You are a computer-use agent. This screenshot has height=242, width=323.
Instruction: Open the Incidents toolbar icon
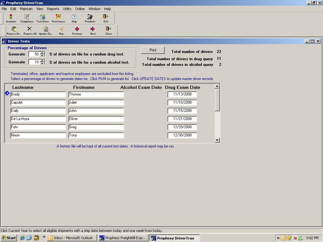coord(11,18)
